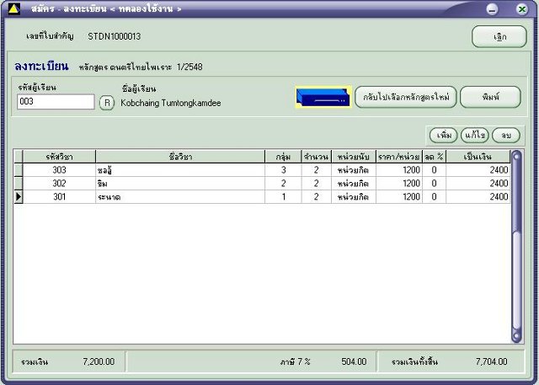Click the เป็นเงิน column header
This screenshot has height=385, width=539.
478,157
